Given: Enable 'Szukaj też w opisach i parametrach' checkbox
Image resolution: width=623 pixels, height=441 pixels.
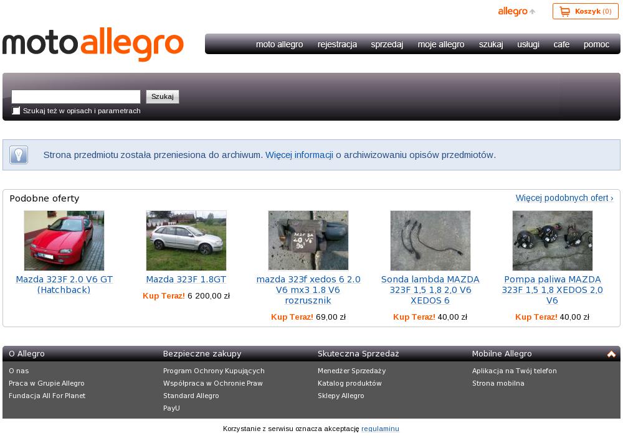Looking at the screenshot, I should (16, 111).
